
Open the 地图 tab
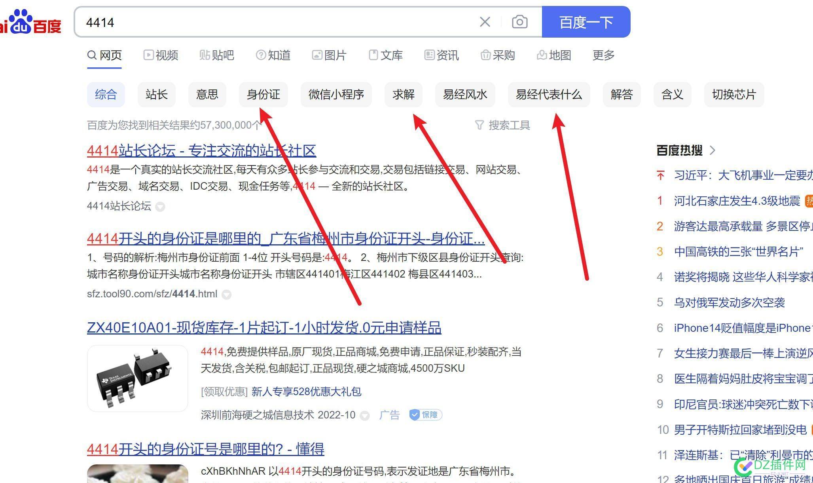554,55
